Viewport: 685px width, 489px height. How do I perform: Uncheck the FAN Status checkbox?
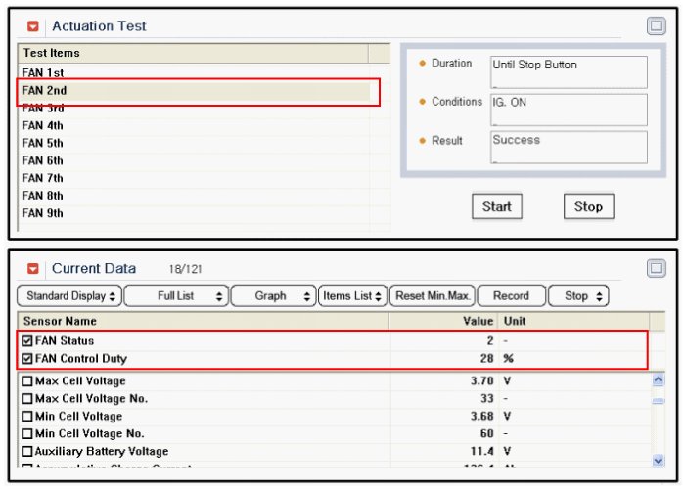click(x=26, y=341)
